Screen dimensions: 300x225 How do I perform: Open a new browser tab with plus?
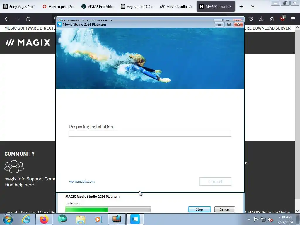241,7
